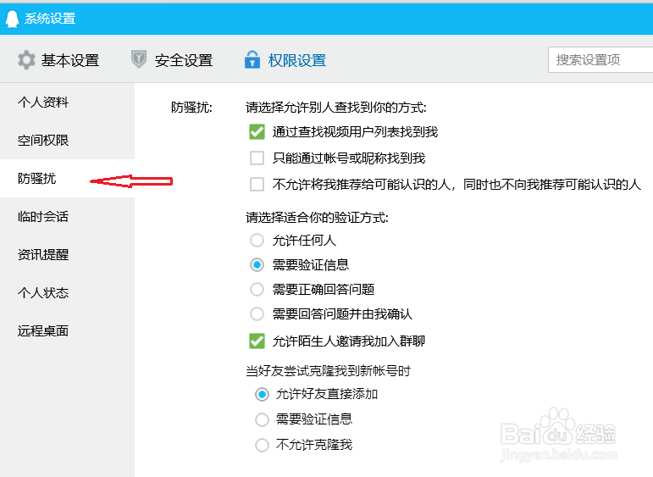Click the QQ penguin logo icon
This screenshot has width=653, height=477.
pyautogui.click(x=12, y=19)
